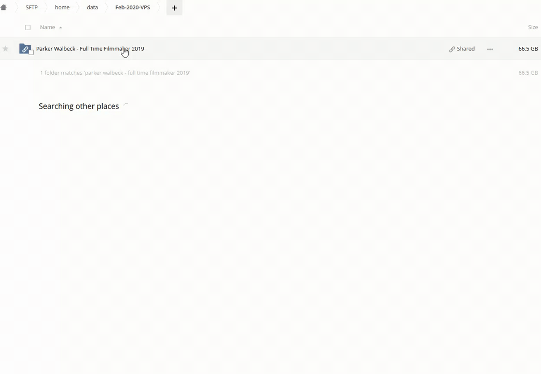Go to the 'home' text breadcrumb
The height and width of the screenshot is (374, 541).
[x=62, y=7]
